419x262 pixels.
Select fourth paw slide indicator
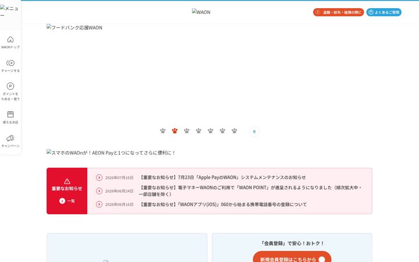tap(198, 131)
